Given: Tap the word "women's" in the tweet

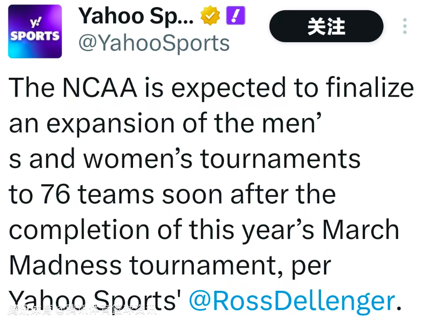Looking at the screenshot, I should (138, 159).
